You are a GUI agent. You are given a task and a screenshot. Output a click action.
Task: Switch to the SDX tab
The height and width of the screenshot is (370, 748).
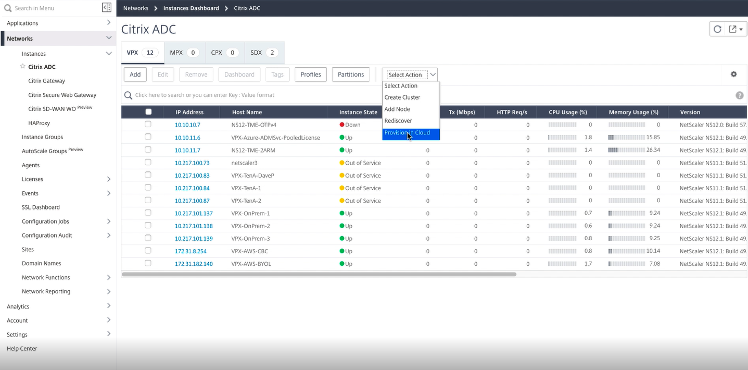point(264,53)
